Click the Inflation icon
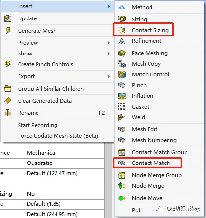This screenshot has width=206, height=218. (122, 96)
